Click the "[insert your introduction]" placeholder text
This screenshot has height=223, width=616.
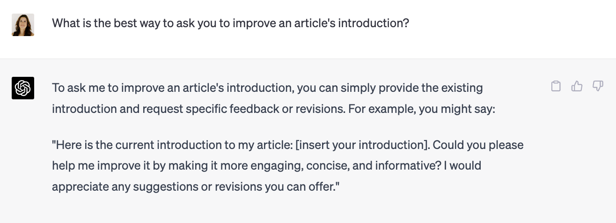tap(362, 145)
